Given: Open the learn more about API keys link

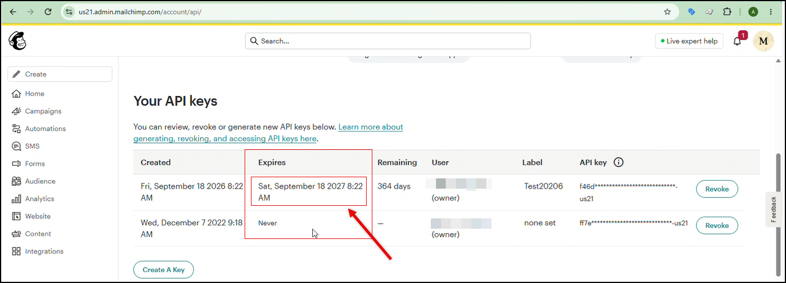Looking at the screenshot, I should click(268, 133).
